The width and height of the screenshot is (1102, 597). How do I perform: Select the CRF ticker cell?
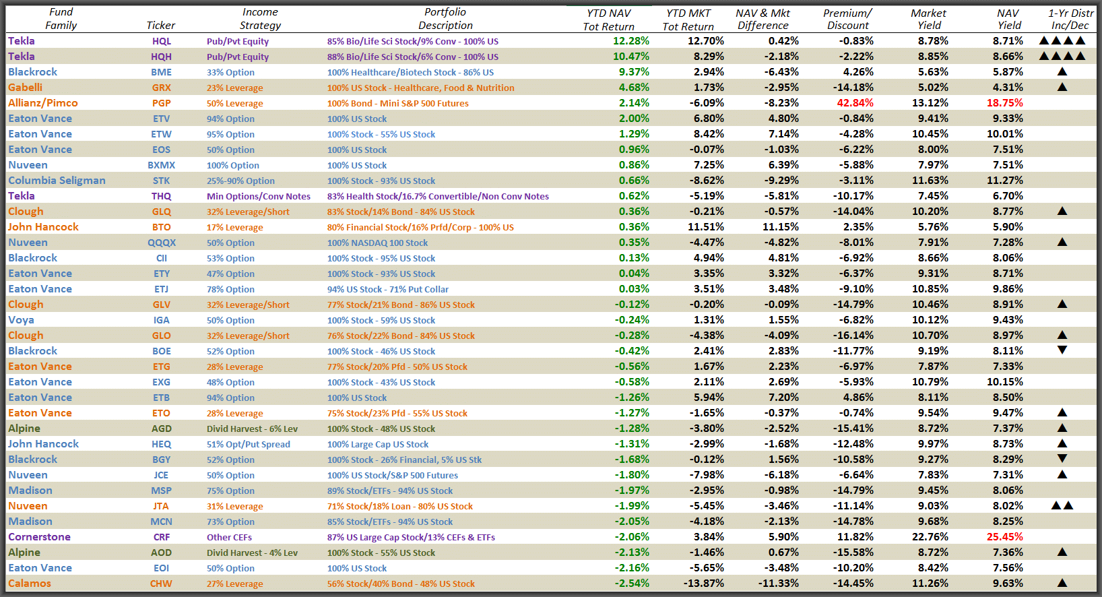tap(162, 537)
